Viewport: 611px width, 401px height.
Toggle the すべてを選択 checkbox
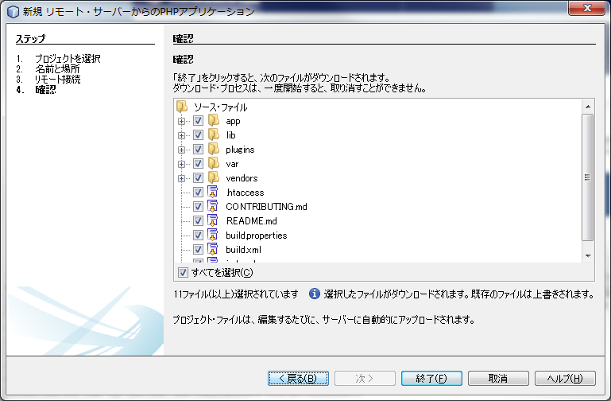pos(183,272)
